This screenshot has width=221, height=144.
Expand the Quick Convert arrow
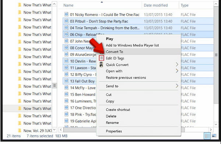point(177,64)
